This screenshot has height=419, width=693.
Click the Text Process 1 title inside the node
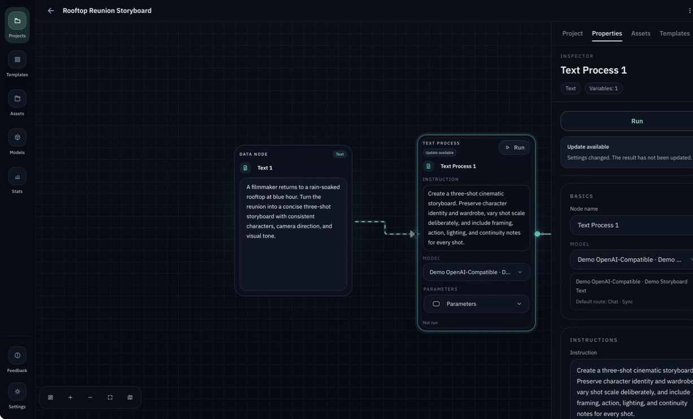458,166
